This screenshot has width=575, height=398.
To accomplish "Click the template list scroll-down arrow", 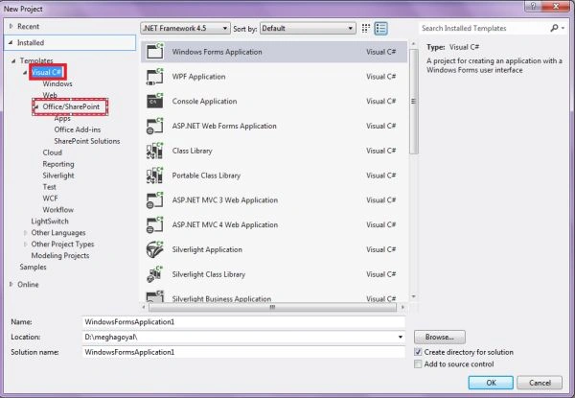I will point(414,296).
